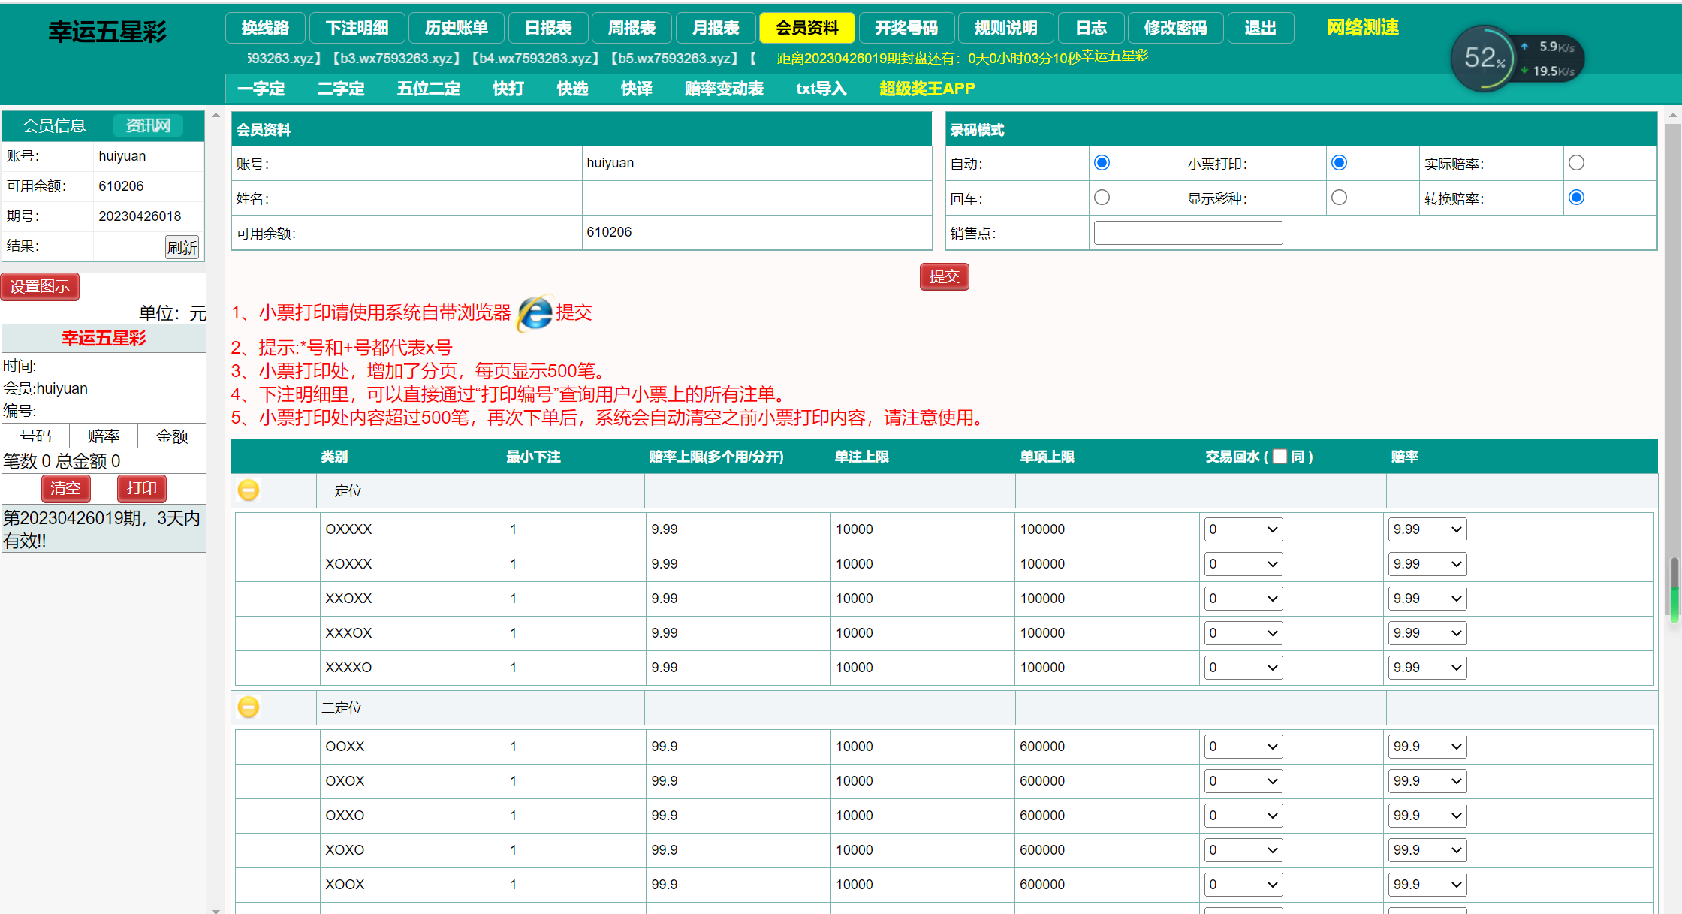Tick the 同 checkbox in the 交易回水 header
Screen dimensions: 1682x914
[1280, 456]
